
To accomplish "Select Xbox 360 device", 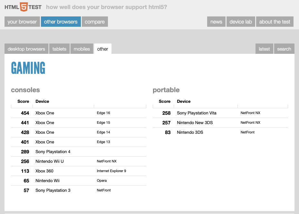I will 44,171.
